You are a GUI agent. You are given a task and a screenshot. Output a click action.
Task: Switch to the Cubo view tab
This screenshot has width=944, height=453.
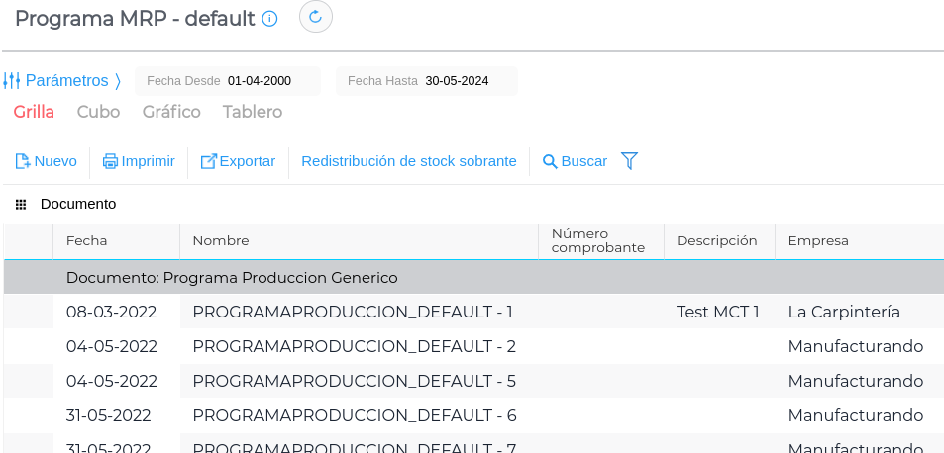coord(98,112)
